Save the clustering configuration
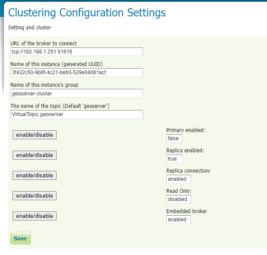Screen dimensions: 267x255 tap(20, 239)
